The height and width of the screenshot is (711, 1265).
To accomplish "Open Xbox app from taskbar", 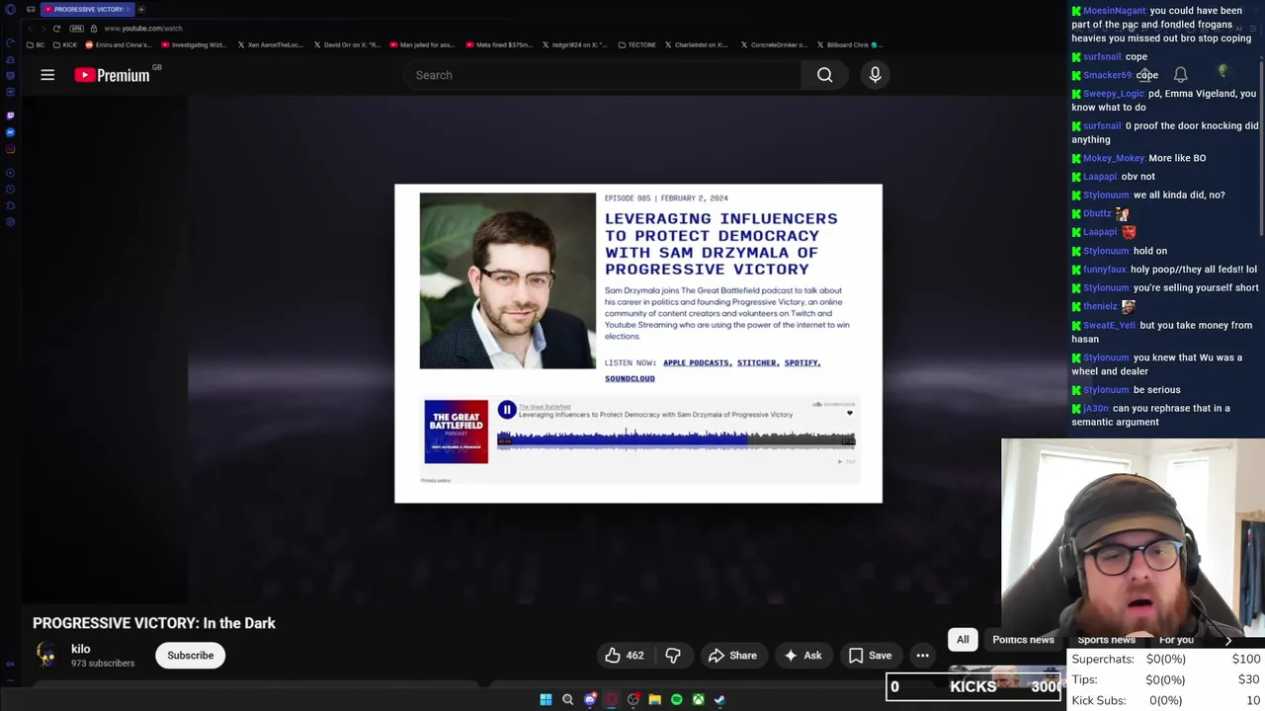I will point(699,700).
